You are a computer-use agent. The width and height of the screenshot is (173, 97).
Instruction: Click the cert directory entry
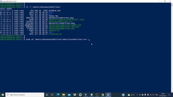coord(51,32)
